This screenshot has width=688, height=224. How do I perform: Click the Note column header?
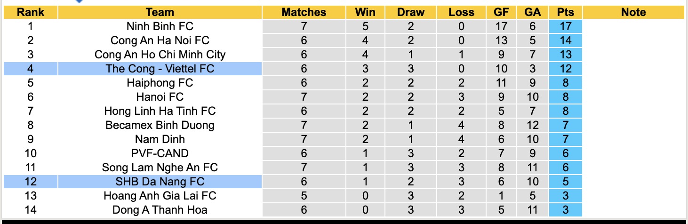point(633,12)
